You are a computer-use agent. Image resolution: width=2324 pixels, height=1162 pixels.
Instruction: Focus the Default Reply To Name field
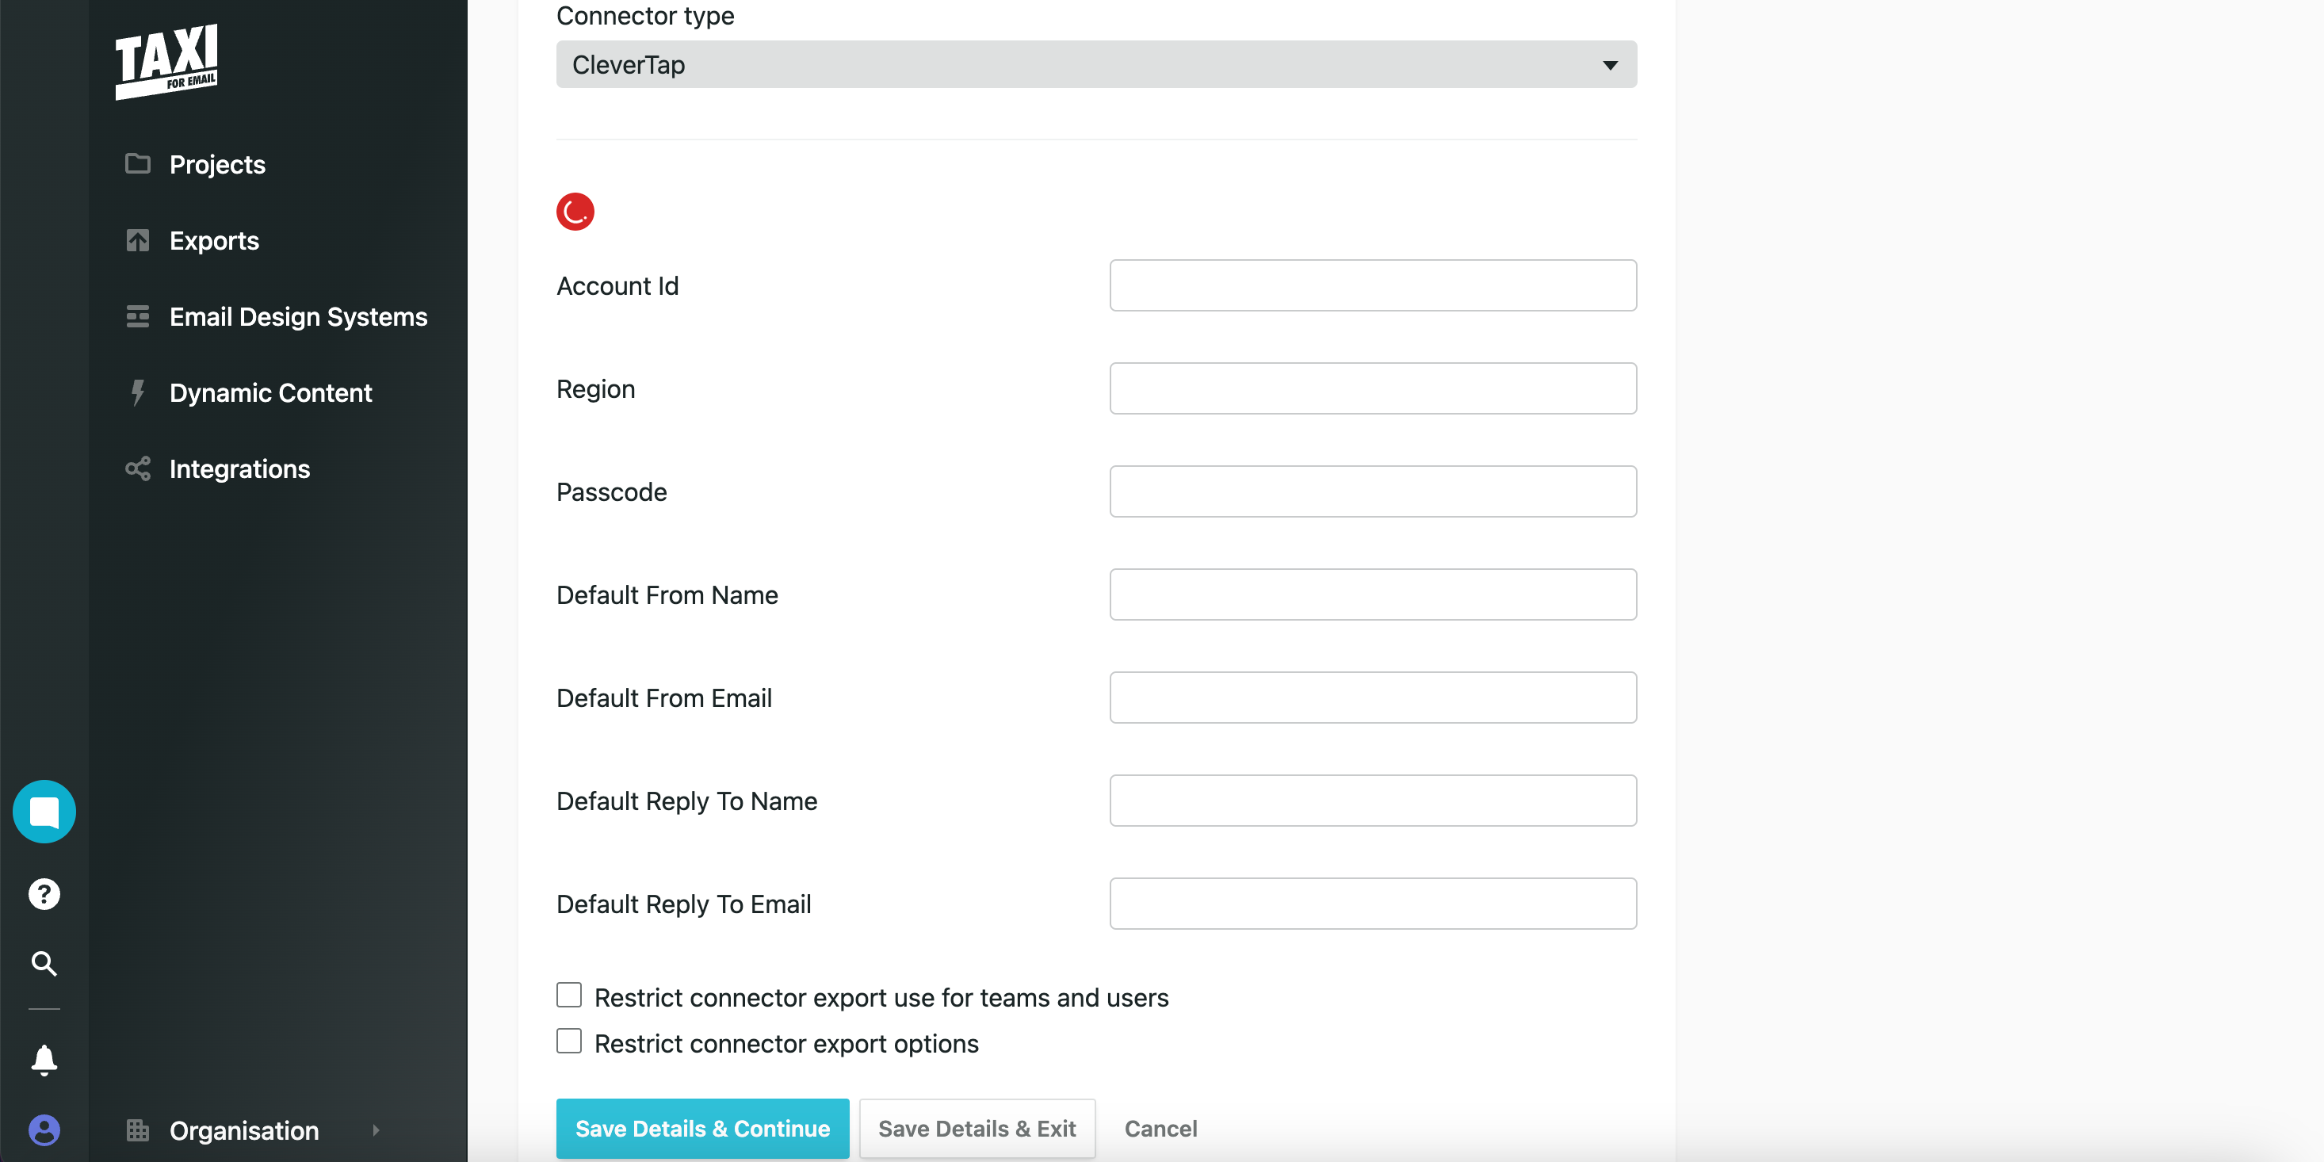1372,801
